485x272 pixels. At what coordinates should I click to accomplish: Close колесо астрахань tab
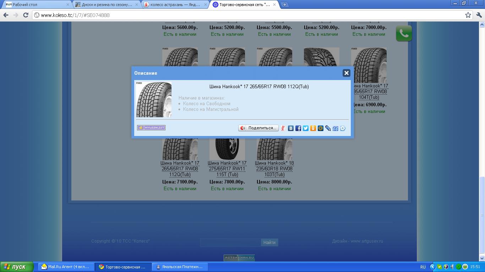[205, 5]
